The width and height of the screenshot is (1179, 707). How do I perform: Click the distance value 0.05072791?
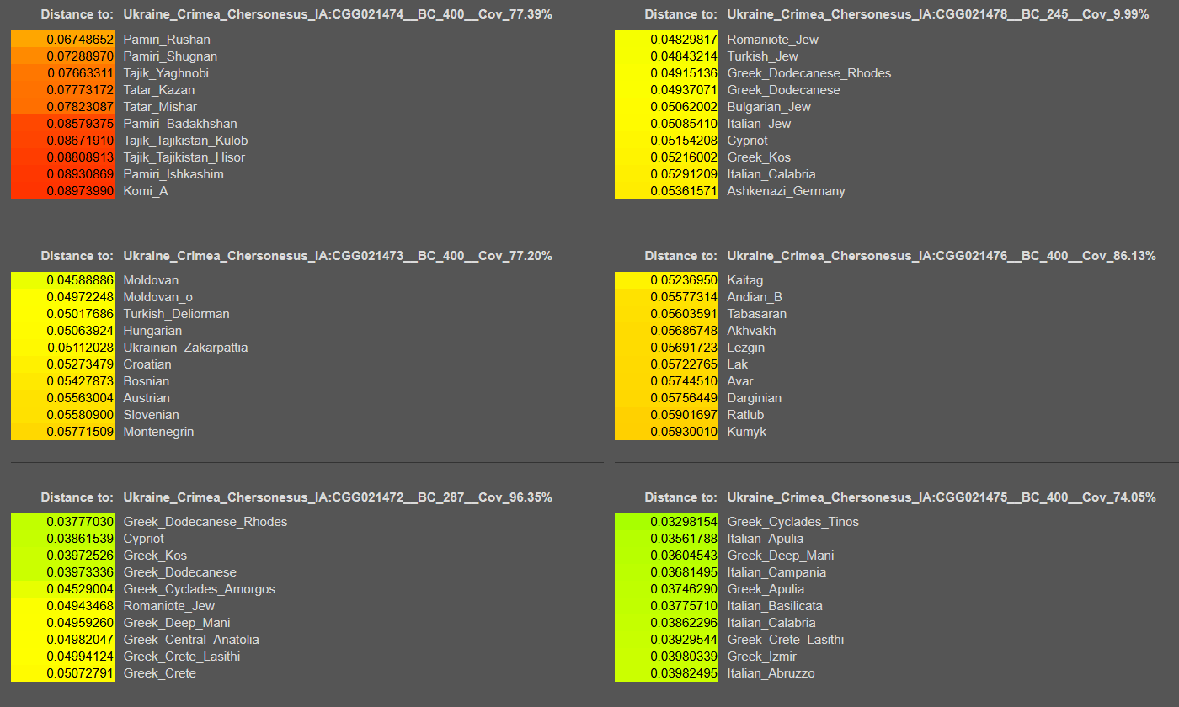(x=80, y=673)
